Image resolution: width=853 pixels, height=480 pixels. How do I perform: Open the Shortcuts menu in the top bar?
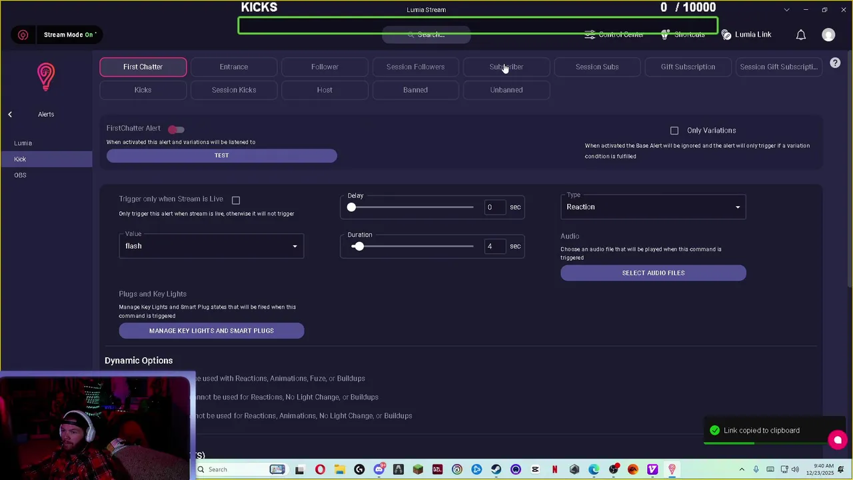(683, 35)
